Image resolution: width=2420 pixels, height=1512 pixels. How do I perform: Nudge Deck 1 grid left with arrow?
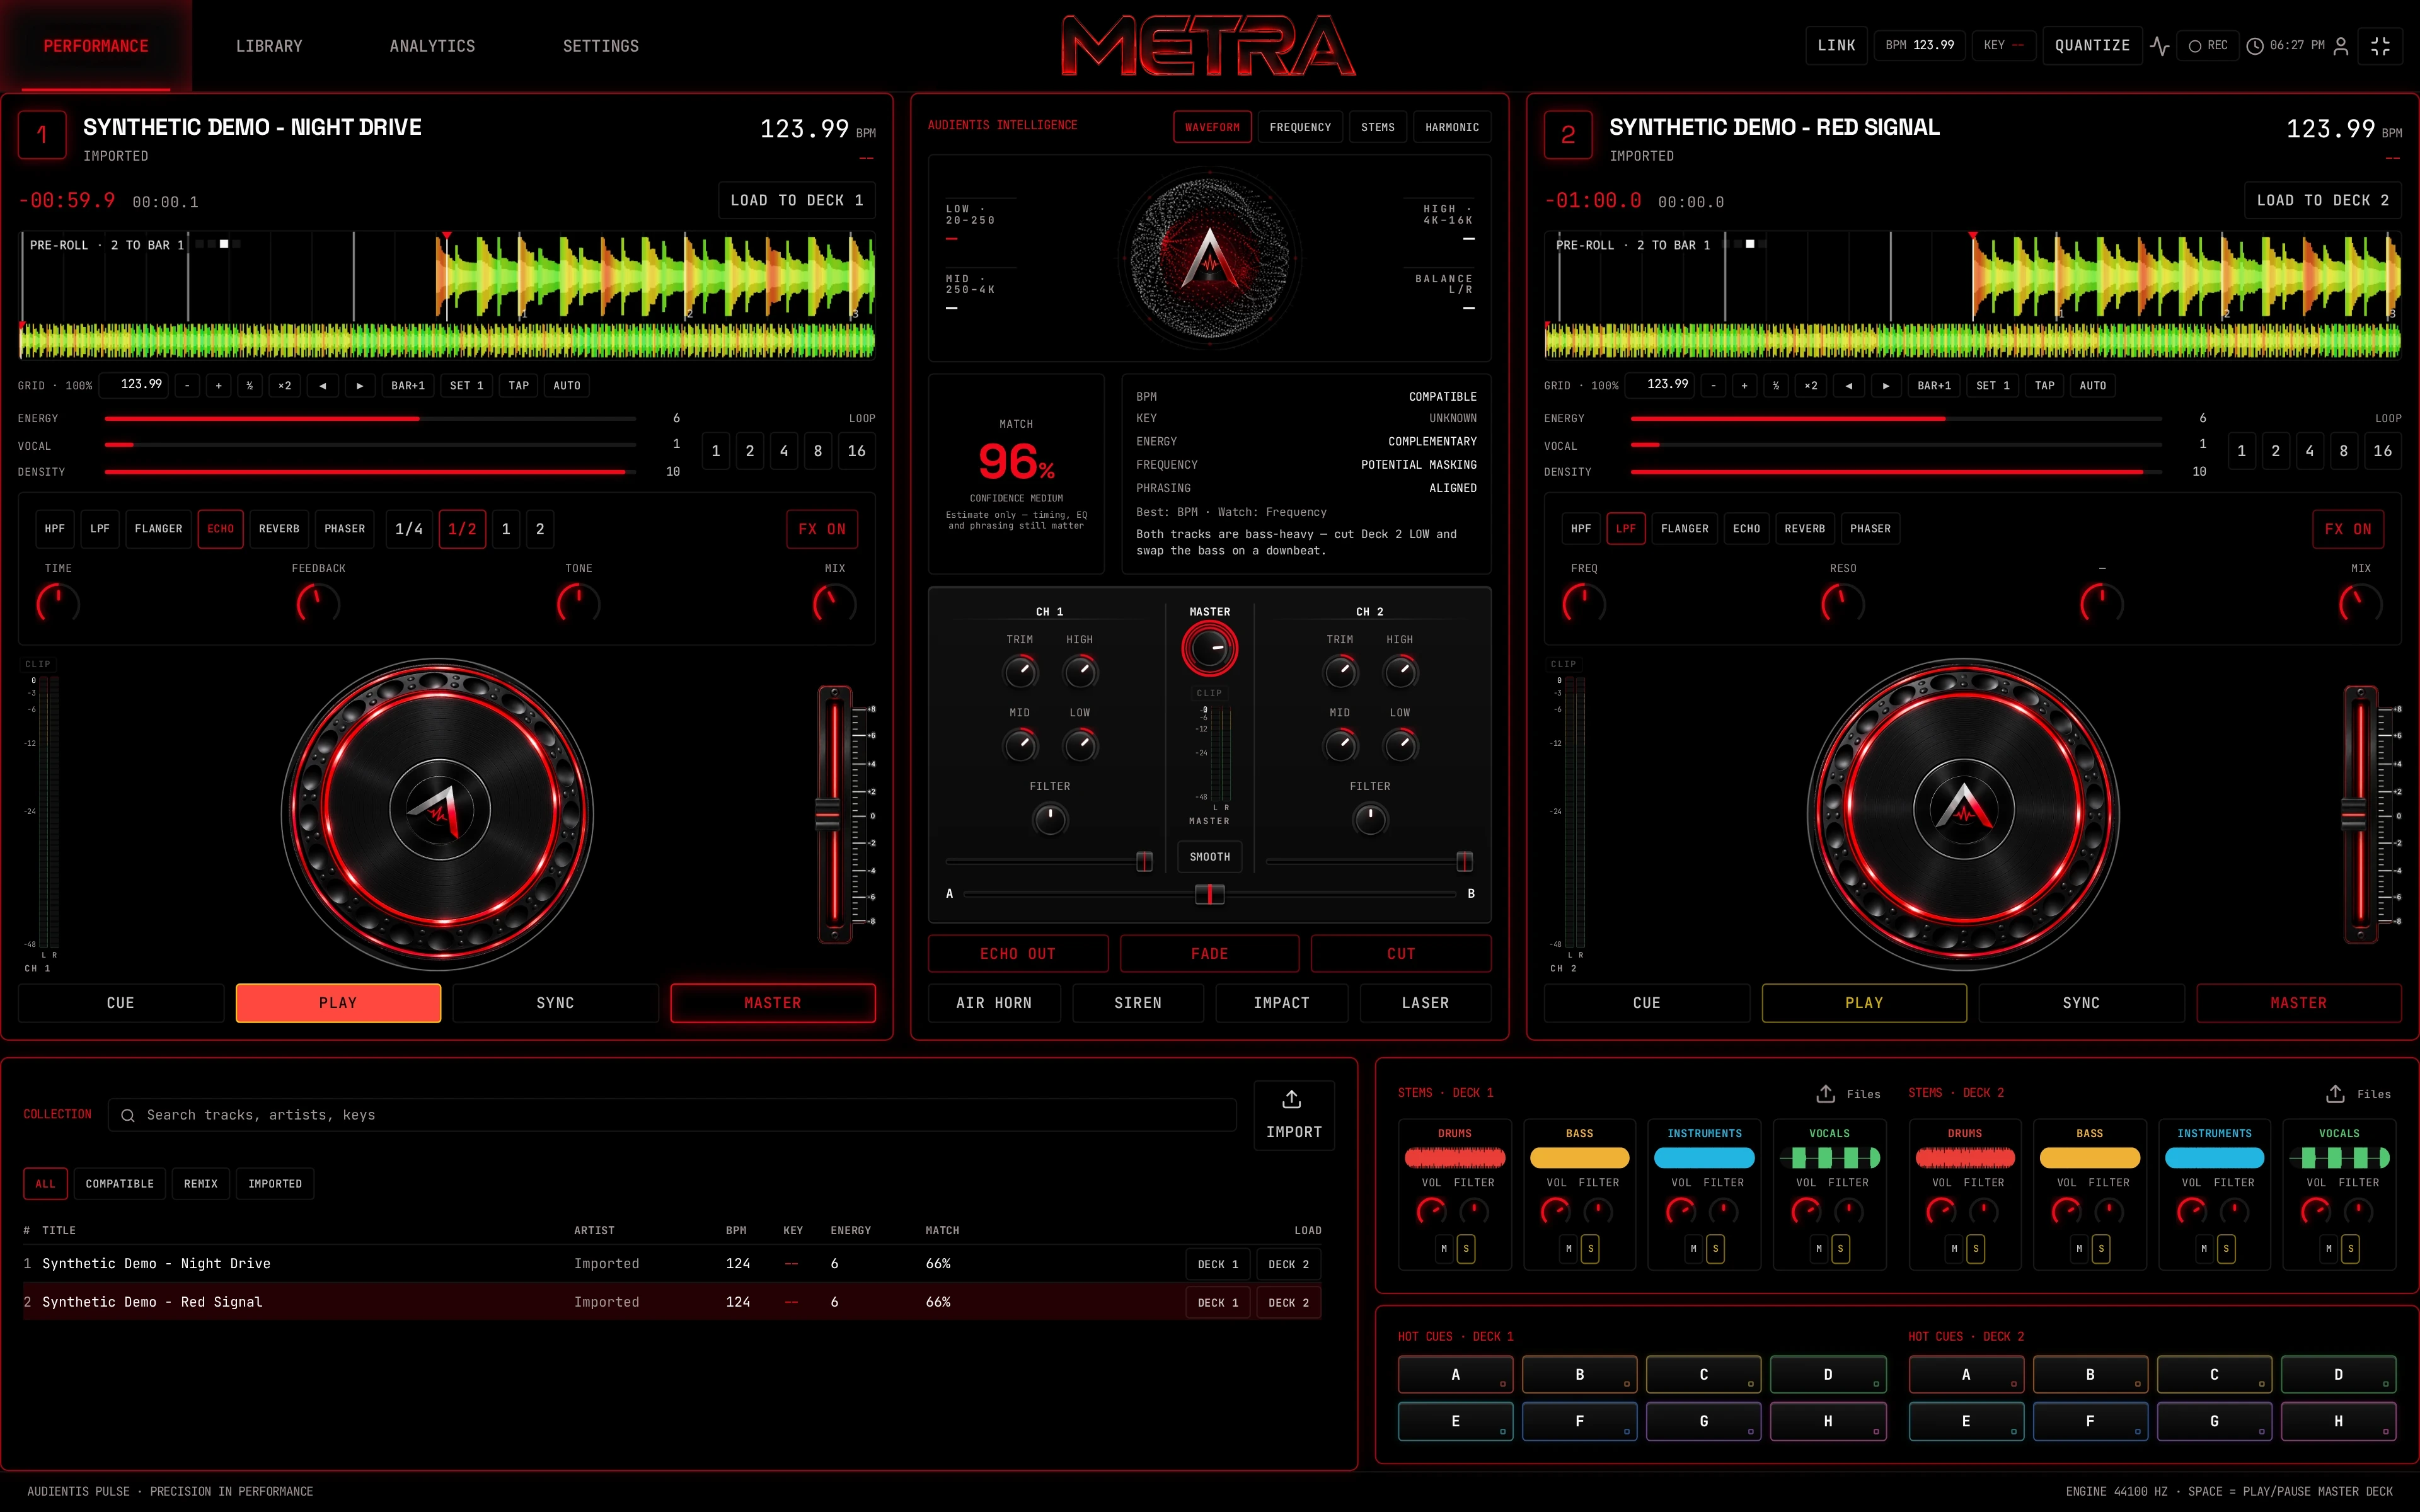(x=322, y=386)
